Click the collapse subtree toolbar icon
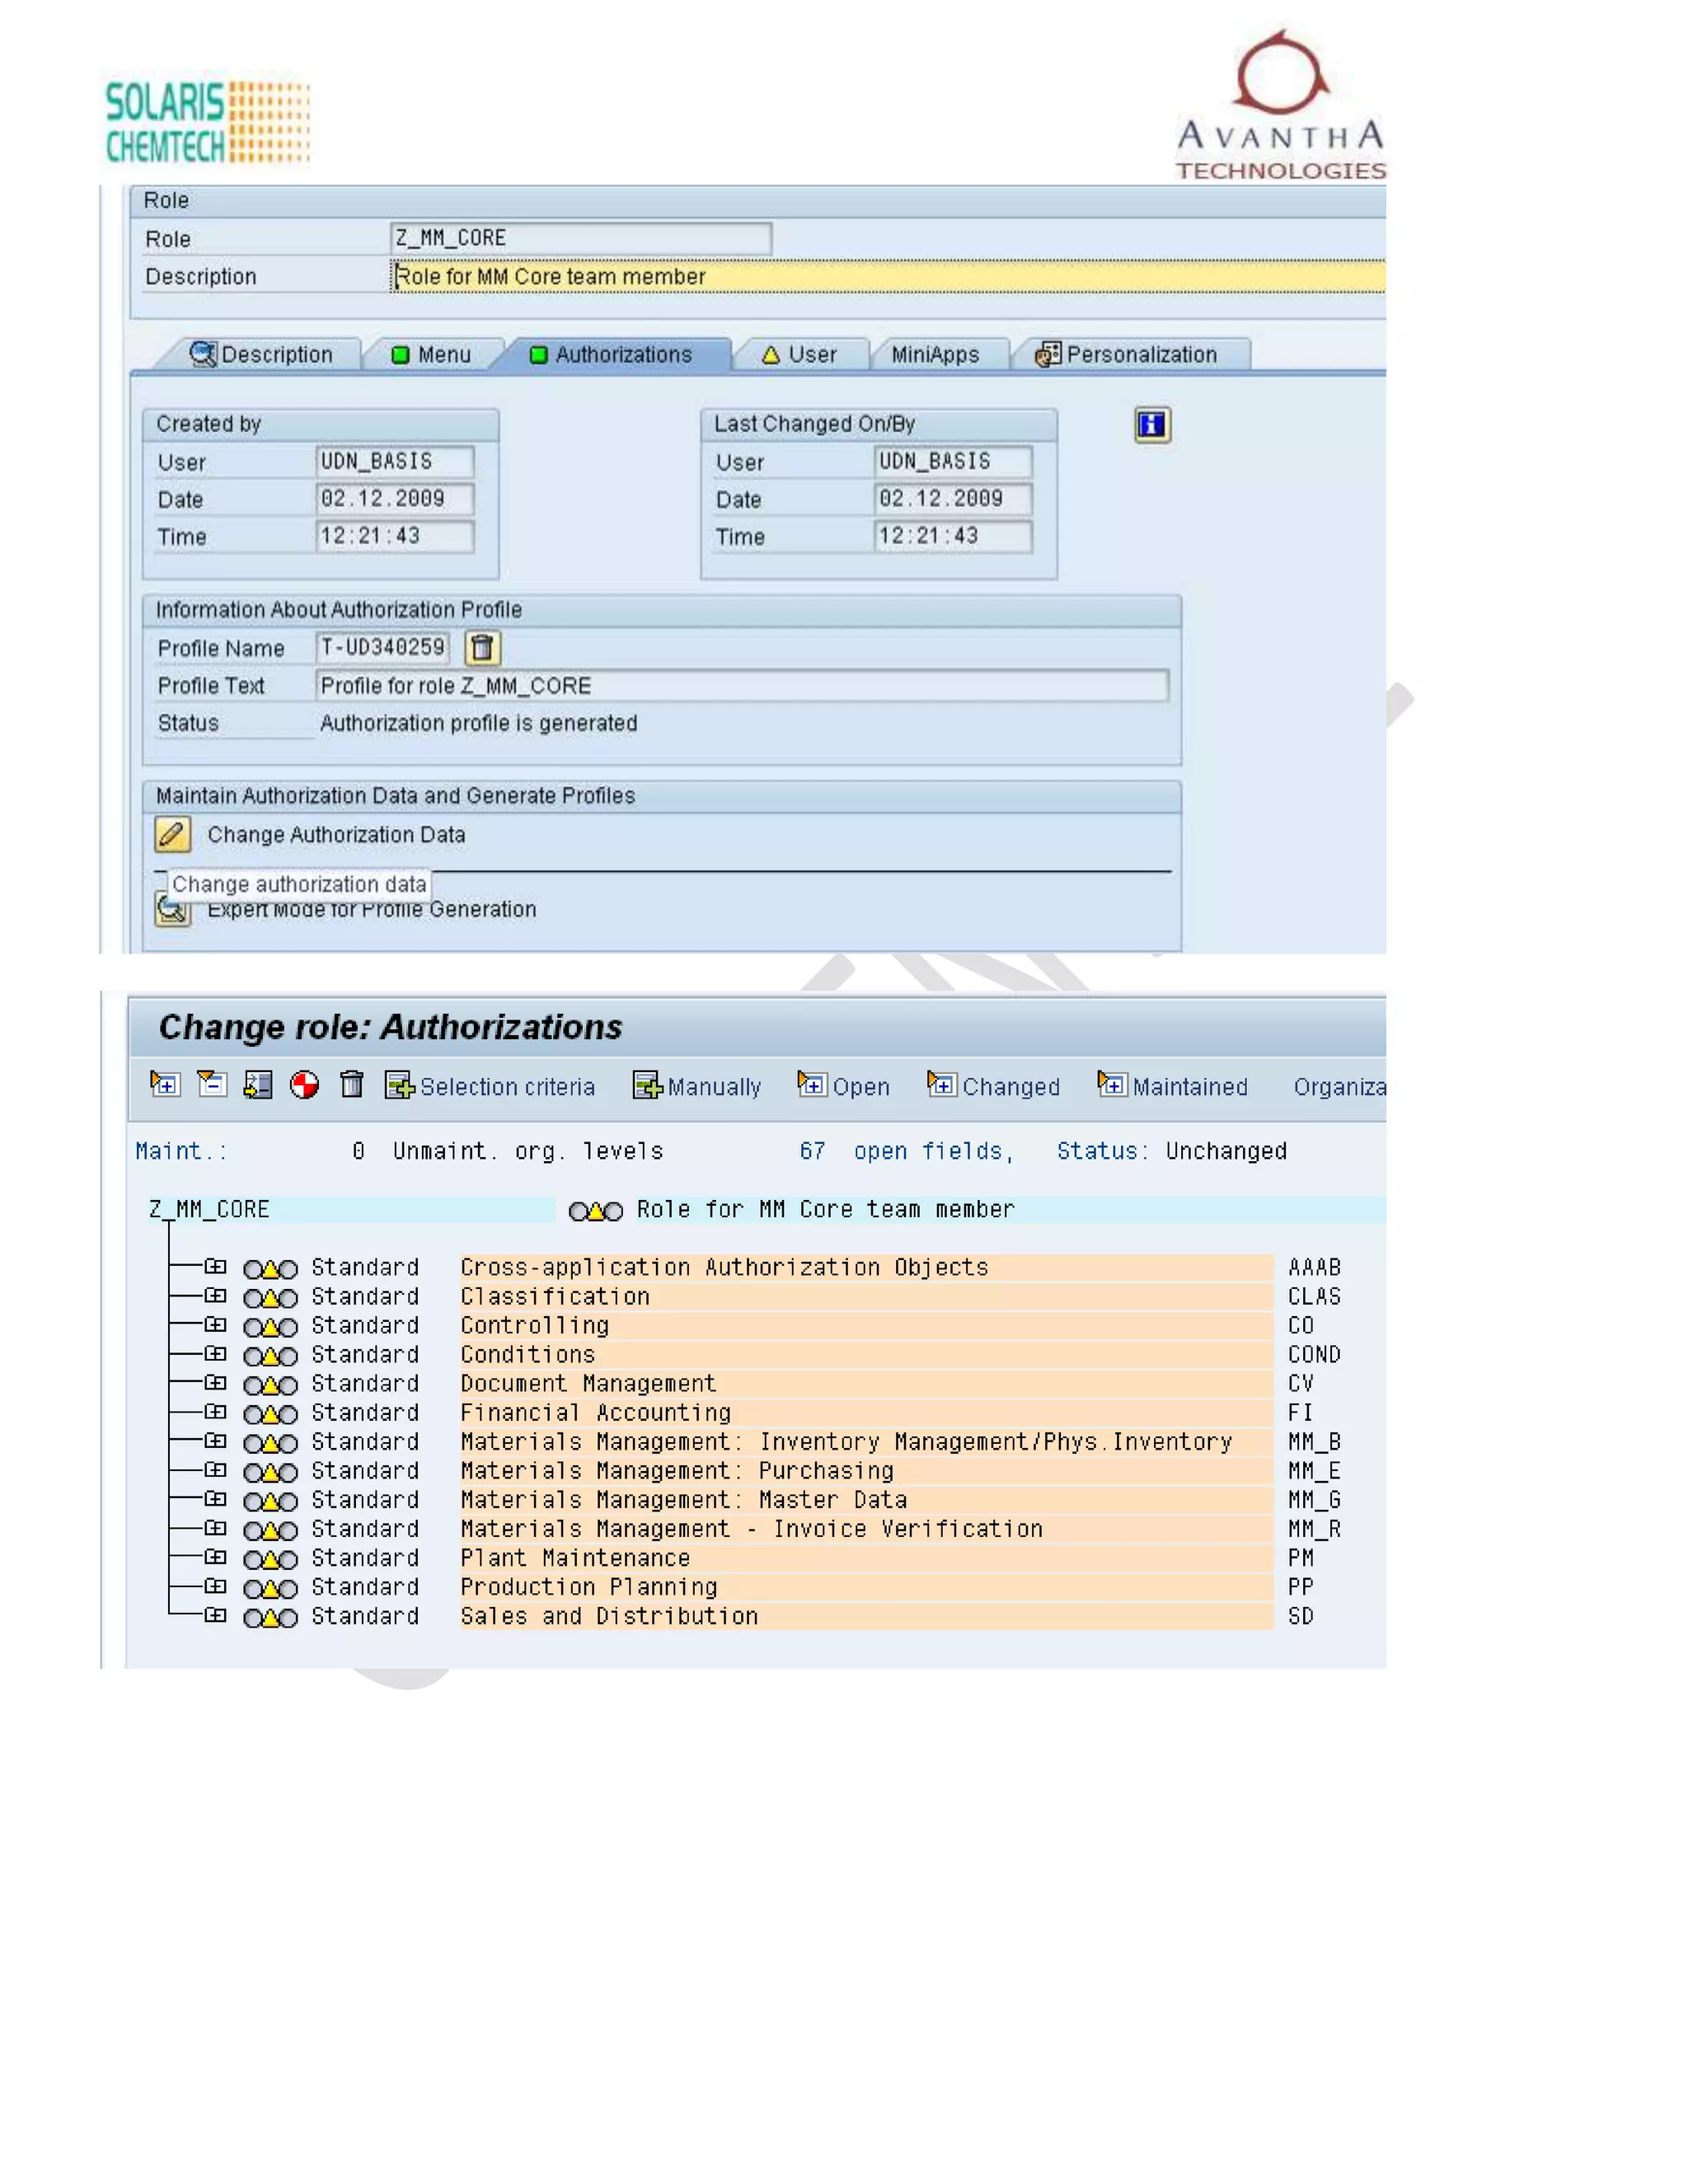 (212, 1084)
